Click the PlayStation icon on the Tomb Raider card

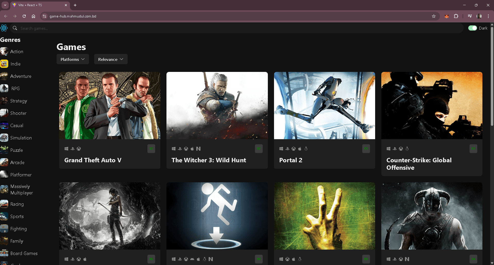tap(73, 259)
